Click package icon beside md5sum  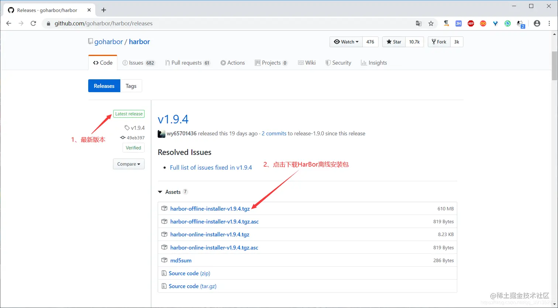165,260
